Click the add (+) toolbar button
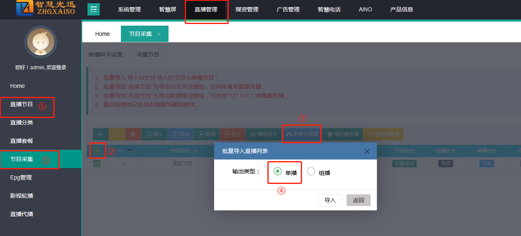 click(101, 134)
